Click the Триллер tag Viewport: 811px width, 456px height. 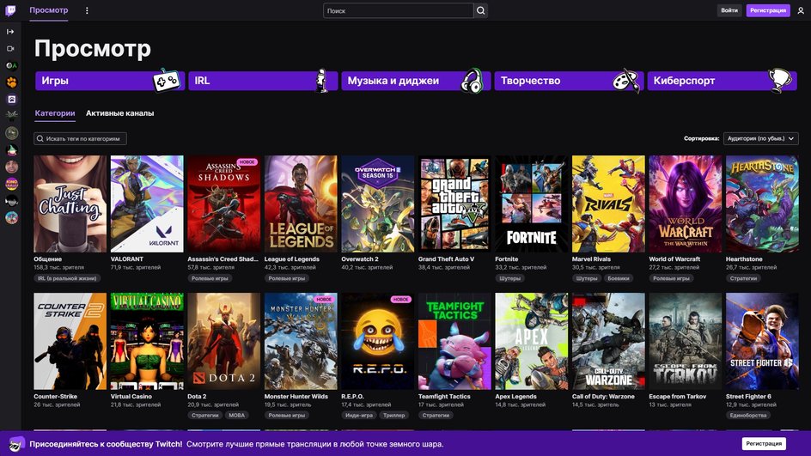point(394,415)
